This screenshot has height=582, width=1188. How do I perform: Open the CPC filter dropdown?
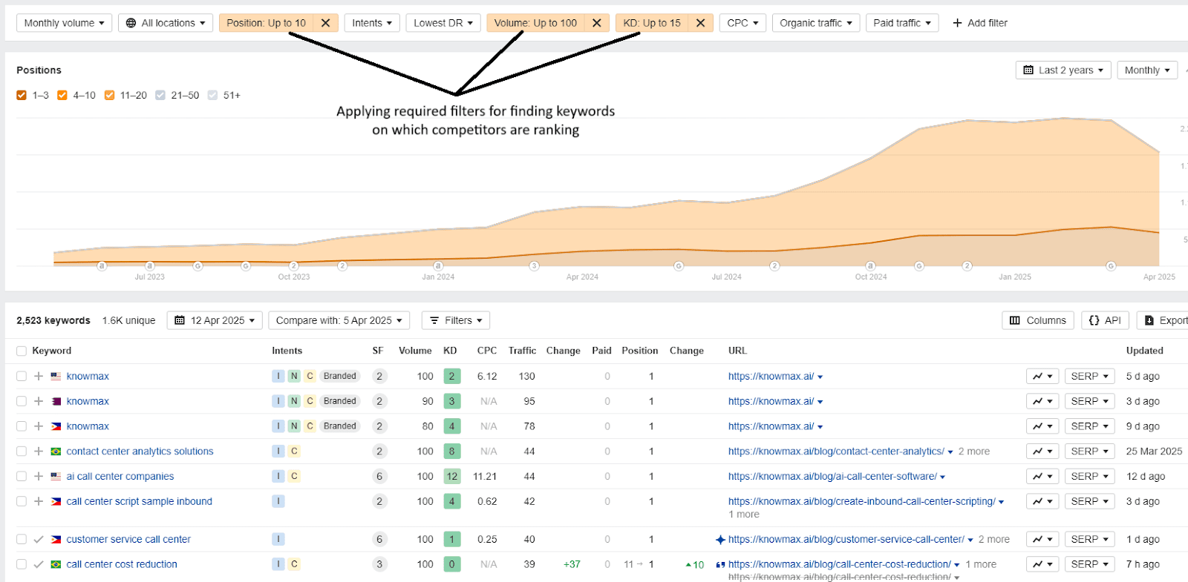(742, 23)
